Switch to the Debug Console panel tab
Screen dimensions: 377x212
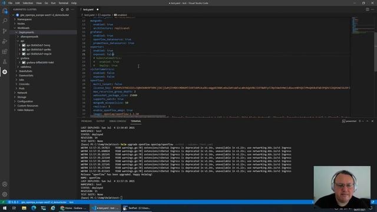[118, 121]
